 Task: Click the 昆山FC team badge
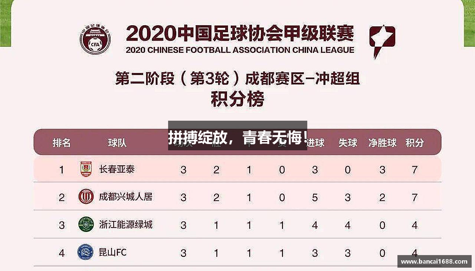tap(85, 252)
